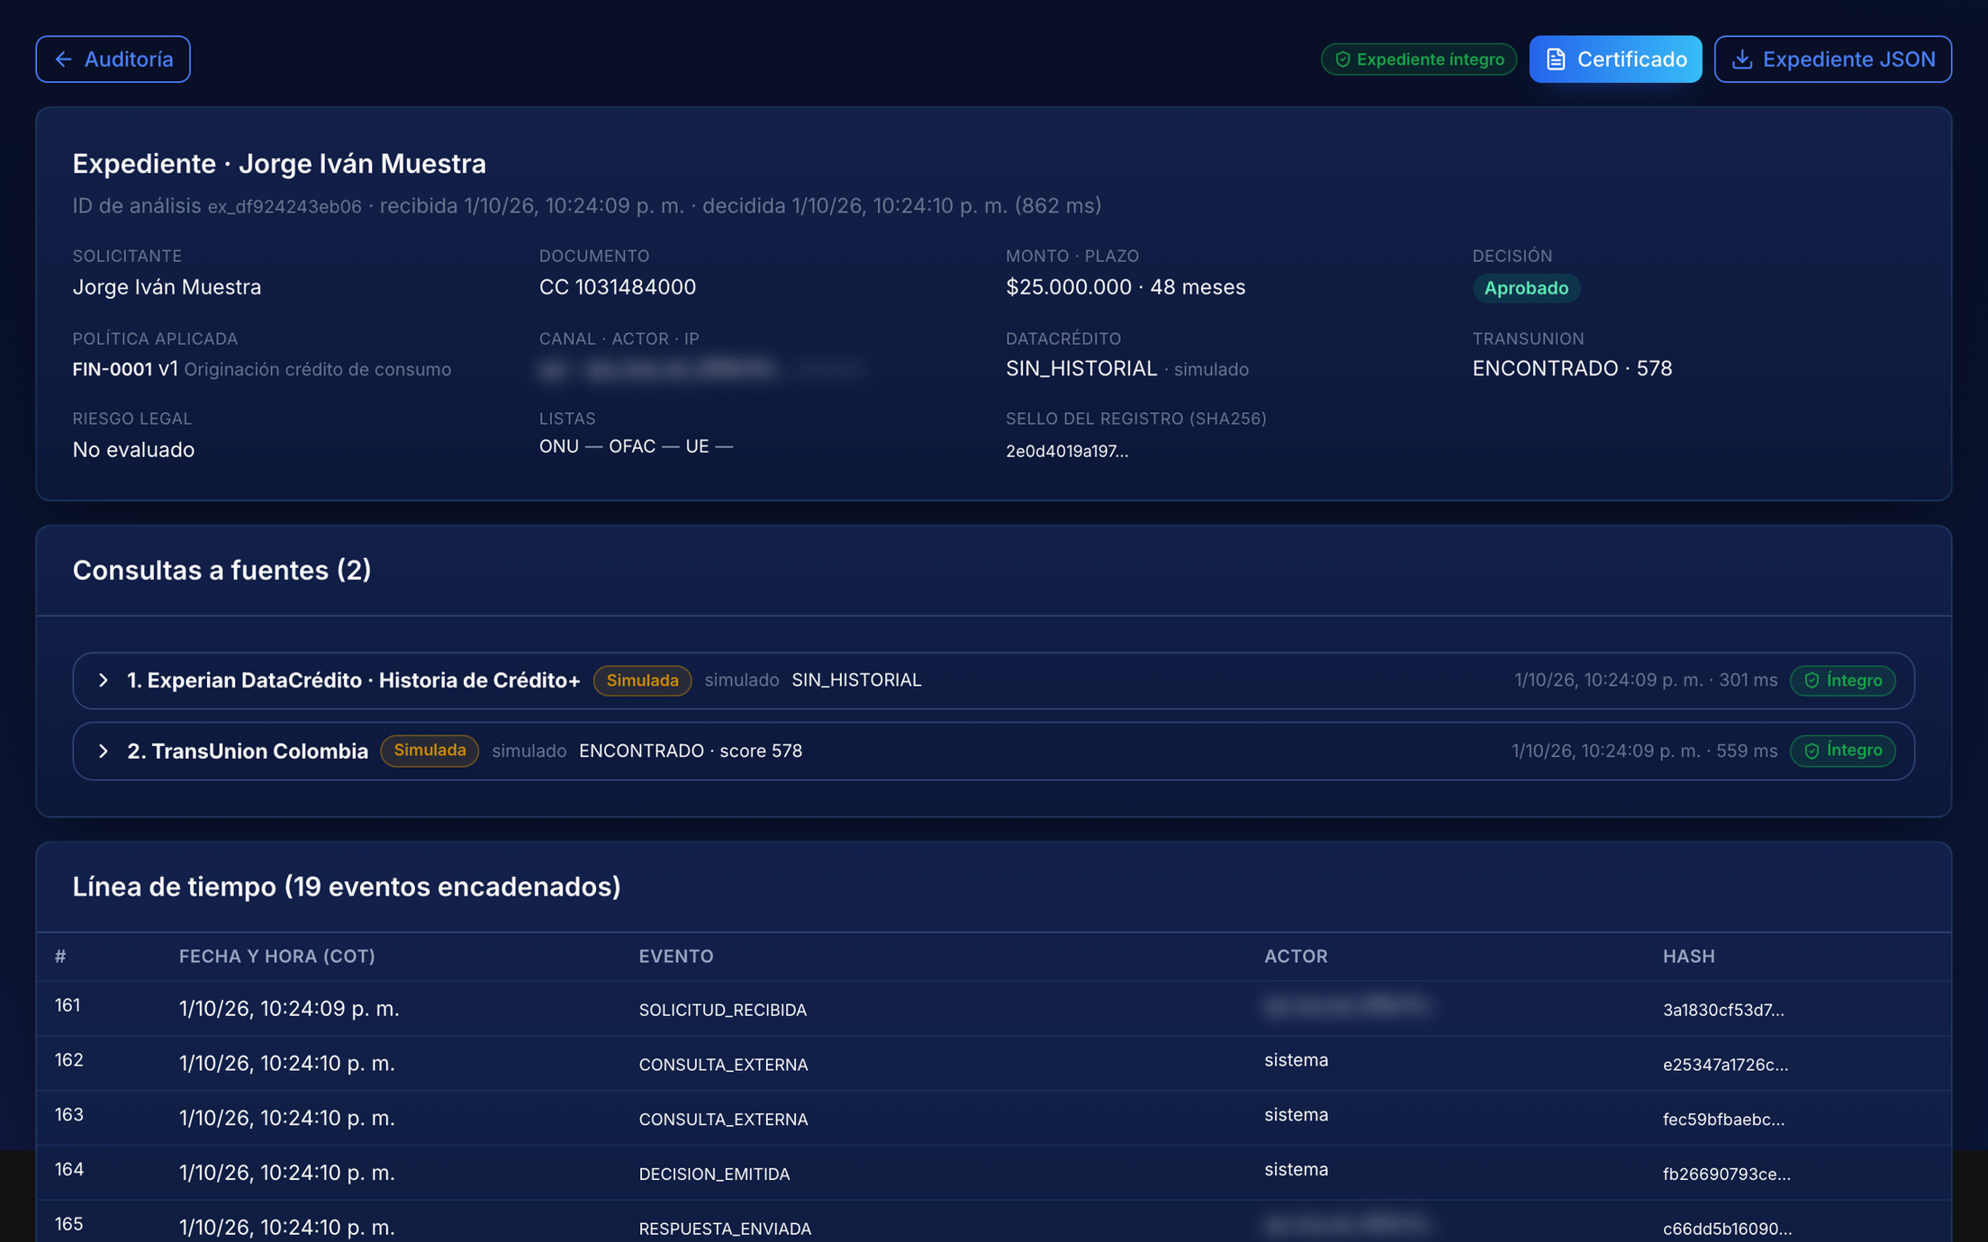Viewport: 1988px width, 1242px height.
Task: Click shield icon in Experian row Íntegro badge
Action: pyautogui.click(x=1812, y=680)
